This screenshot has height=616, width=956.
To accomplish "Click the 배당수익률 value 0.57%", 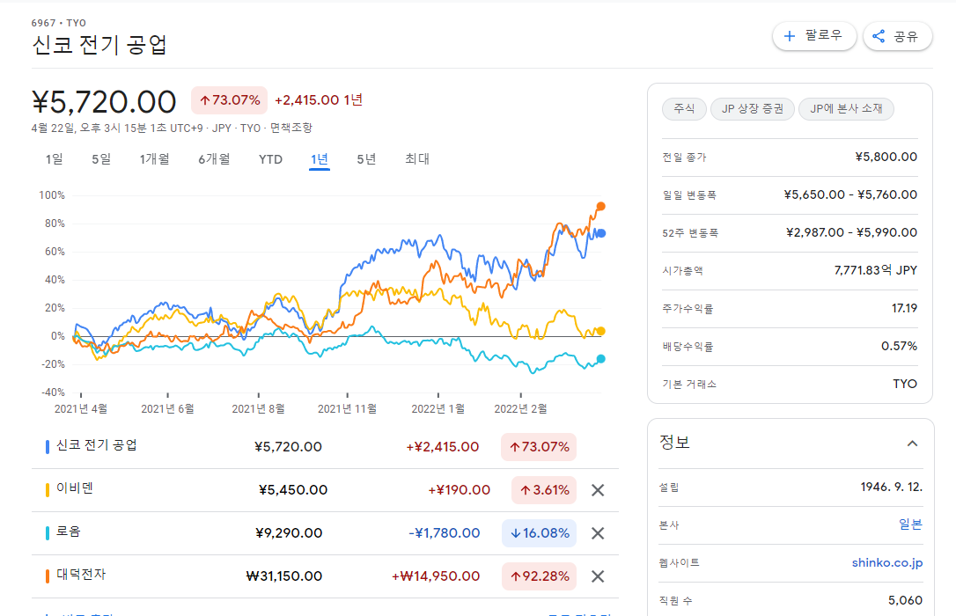I will pos(900,346).
